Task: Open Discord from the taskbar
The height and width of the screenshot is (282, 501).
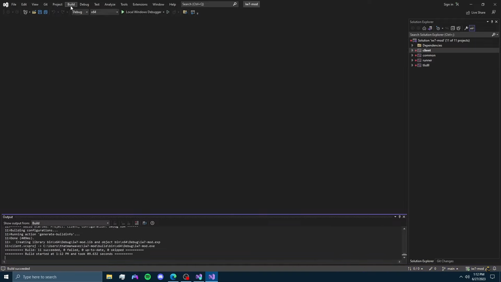Action: click(160, 277)
